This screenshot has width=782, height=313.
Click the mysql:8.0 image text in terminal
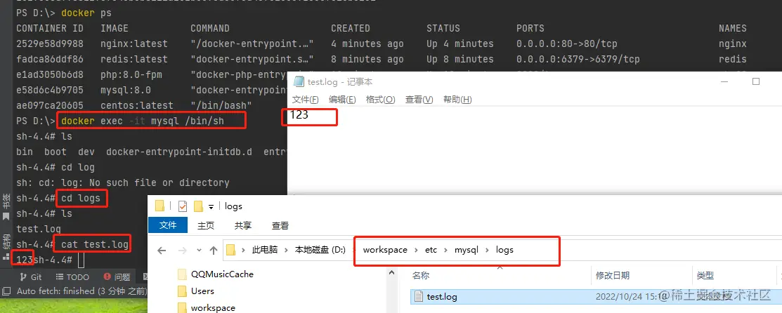125,91
